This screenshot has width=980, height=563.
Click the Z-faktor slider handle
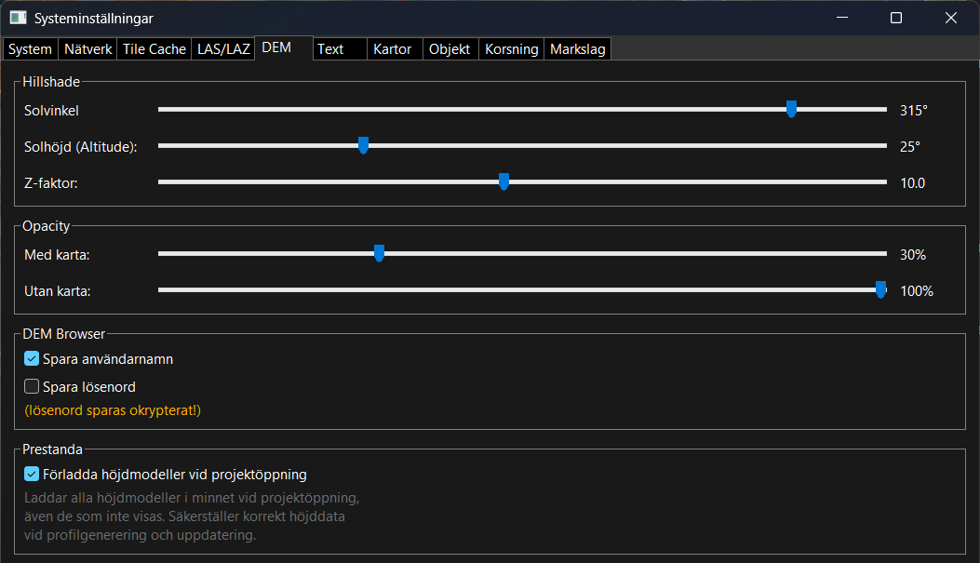[503, 181]
